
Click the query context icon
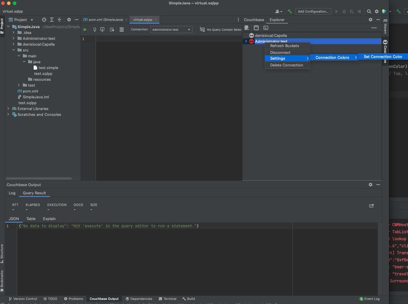click(x=202, y=29)
